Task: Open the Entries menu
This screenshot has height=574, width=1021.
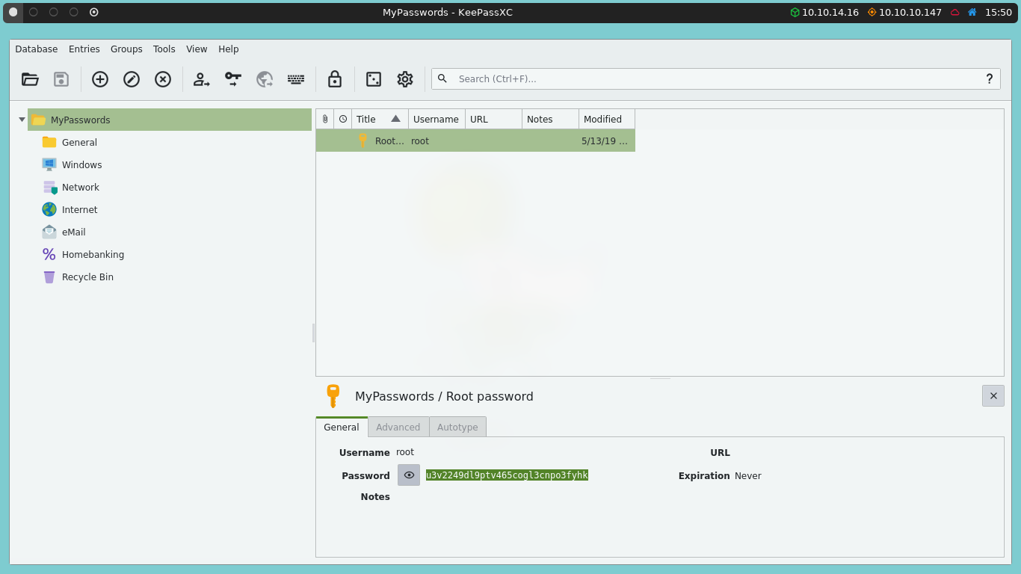Action: pos(84,49)
